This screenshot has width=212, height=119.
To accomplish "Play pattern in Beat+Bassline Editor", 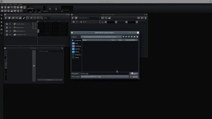I will 73,18.
